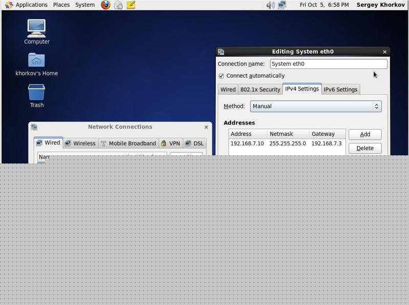Click the volume icon in the system tray
This screenshot has width=409, height=305.
[270, 5]
